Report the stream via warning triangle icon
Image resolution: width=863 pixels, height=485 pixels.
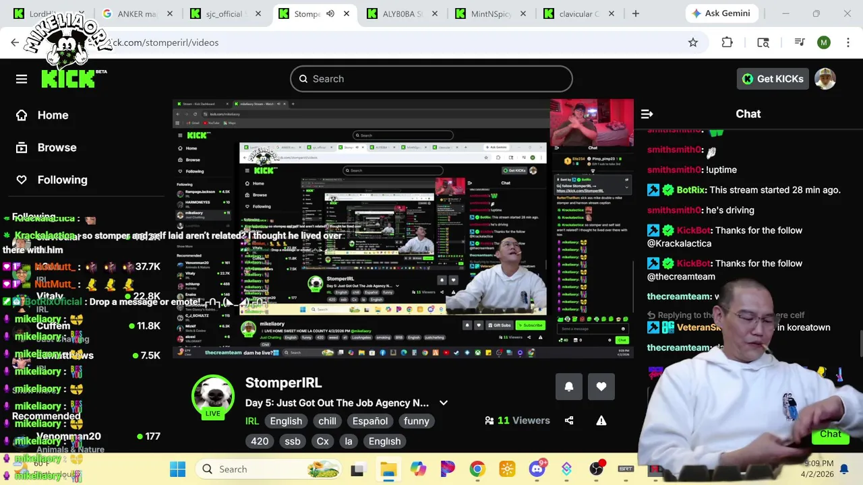pos(601,420)
